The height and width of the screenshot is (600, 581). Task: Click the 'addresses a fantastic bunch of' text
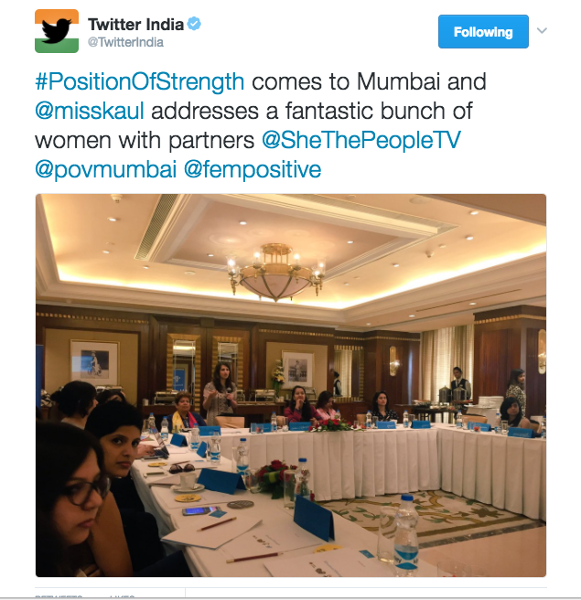pyautogui.click(x=312, y=111)
